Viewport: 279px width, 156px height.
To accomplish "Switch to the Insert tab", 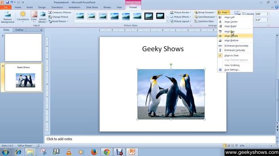I will tap(30, 7).
